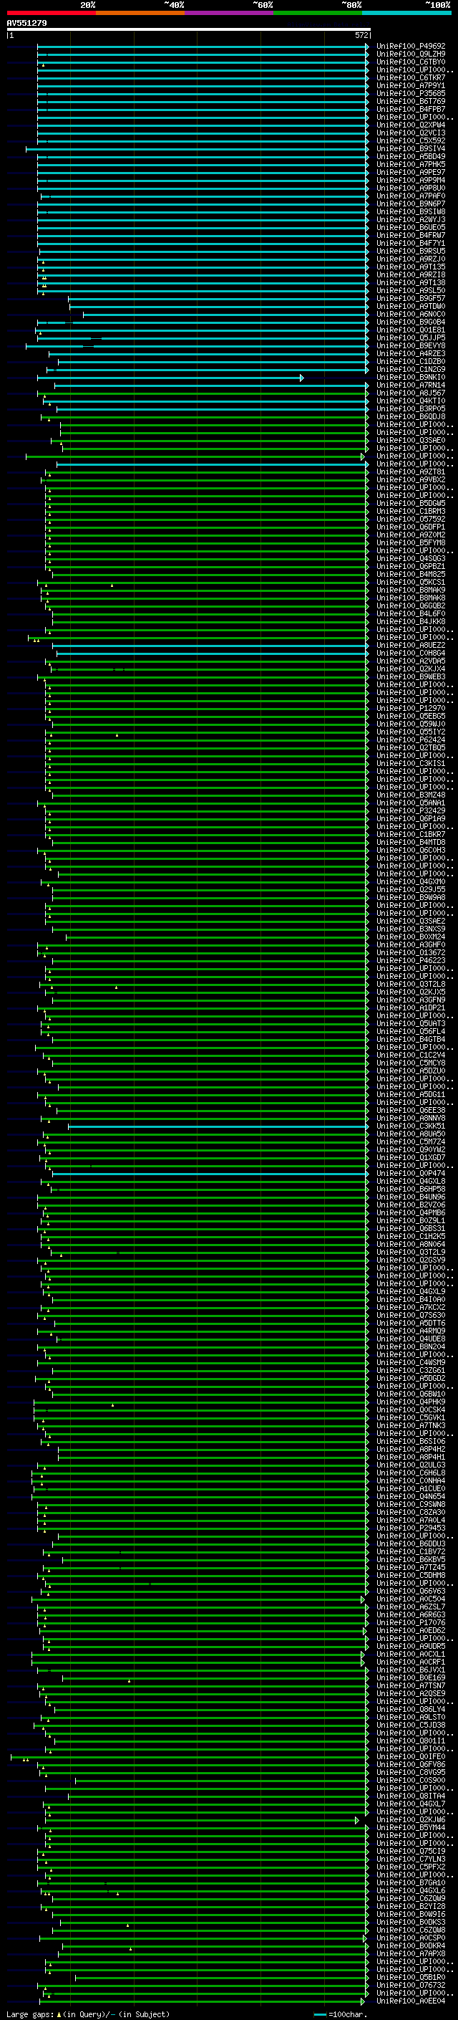Select label UniRef100_A9ZT81
The image size is (458, 2020).
tap(411, 472)
